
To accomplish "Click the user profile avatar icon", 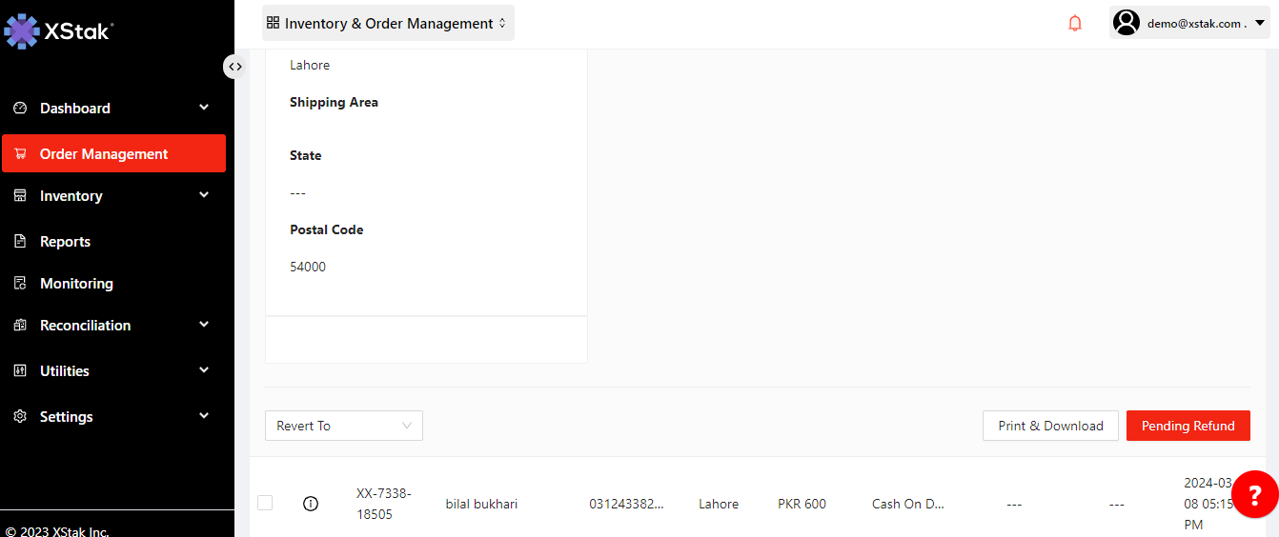I will pyautogui.click(x=1127, y=23).
